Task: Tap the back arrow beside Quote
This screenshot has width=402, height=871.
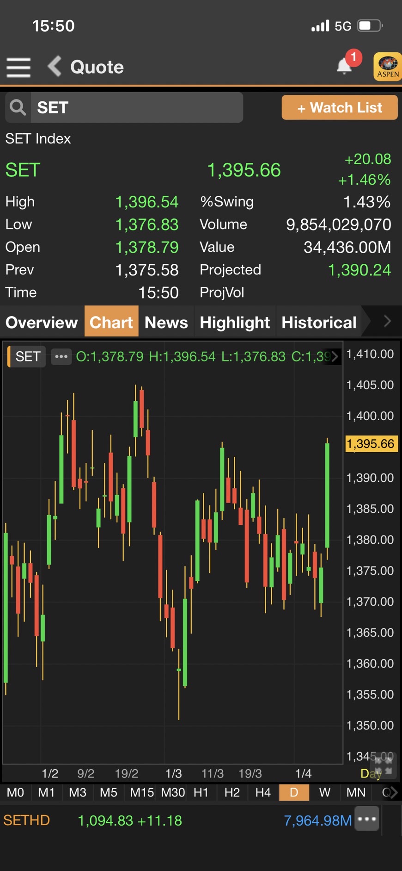Action: pos(55,66)
